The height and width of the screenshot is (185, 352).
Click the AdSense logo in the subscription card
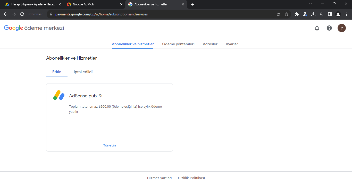click(59, 95)
